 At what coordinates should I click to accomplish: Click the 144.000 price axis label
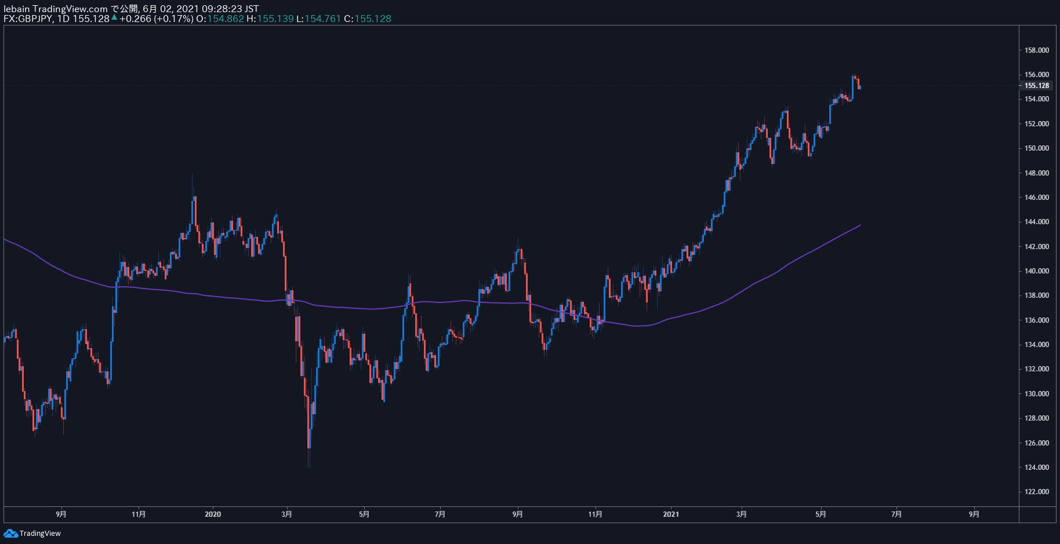(1037, 221)
